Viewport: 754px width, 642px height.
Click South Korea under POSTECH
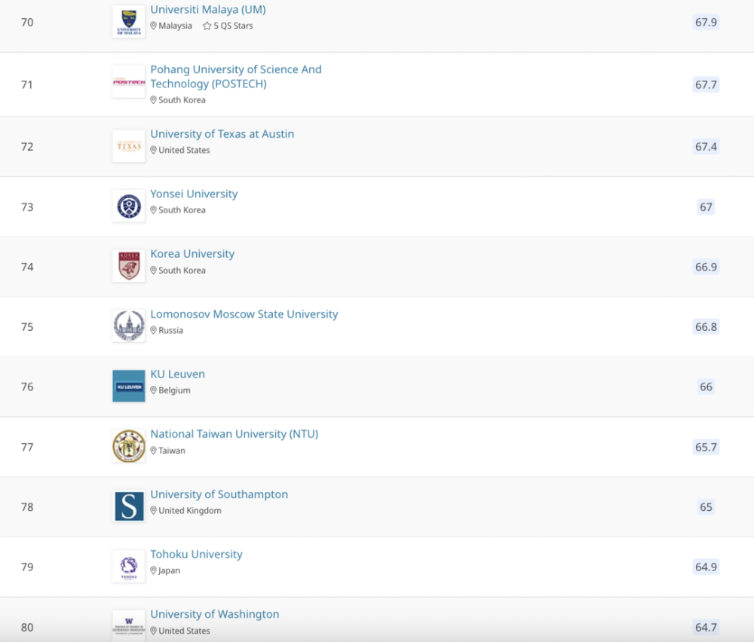[182, 100]
